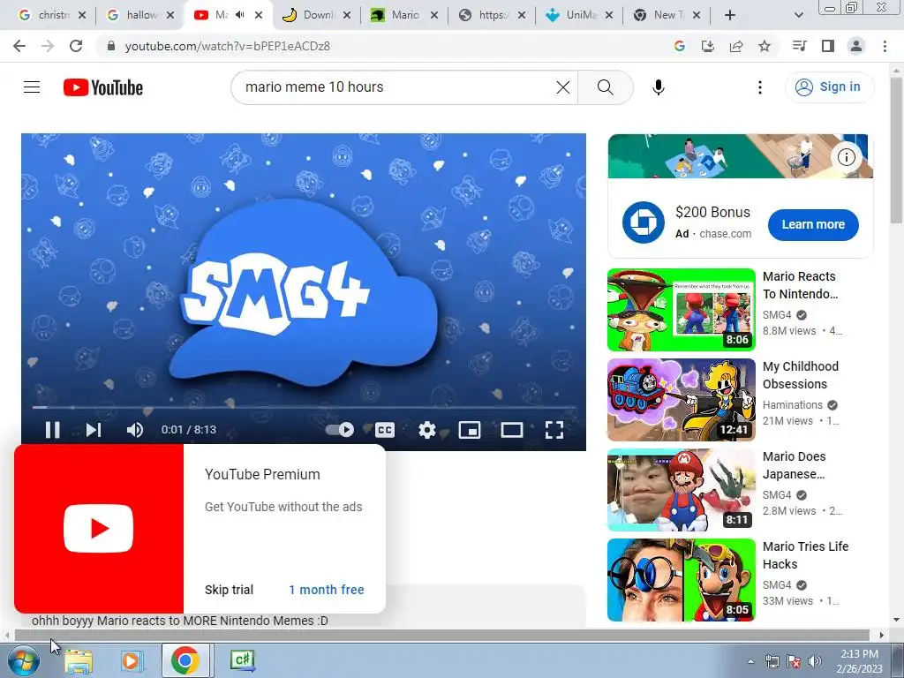The width and height of the screenshot is (904, 678).
Task: Open My Childhood Obsessions video thumbnail
Action: [681, 400]
